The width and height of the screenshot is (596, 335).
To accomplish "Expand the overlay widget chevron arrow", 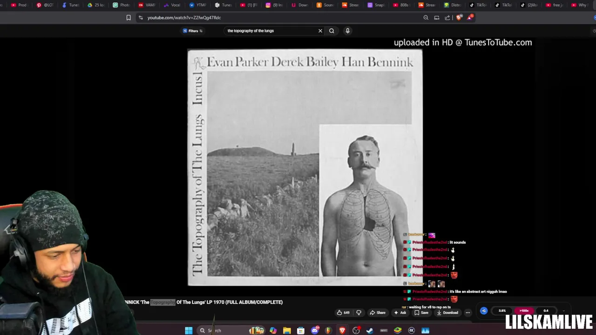I will 564,311.
